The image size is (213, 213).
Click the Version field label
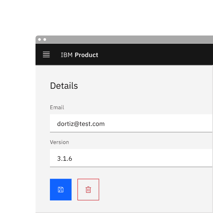(x=60, y=142)
